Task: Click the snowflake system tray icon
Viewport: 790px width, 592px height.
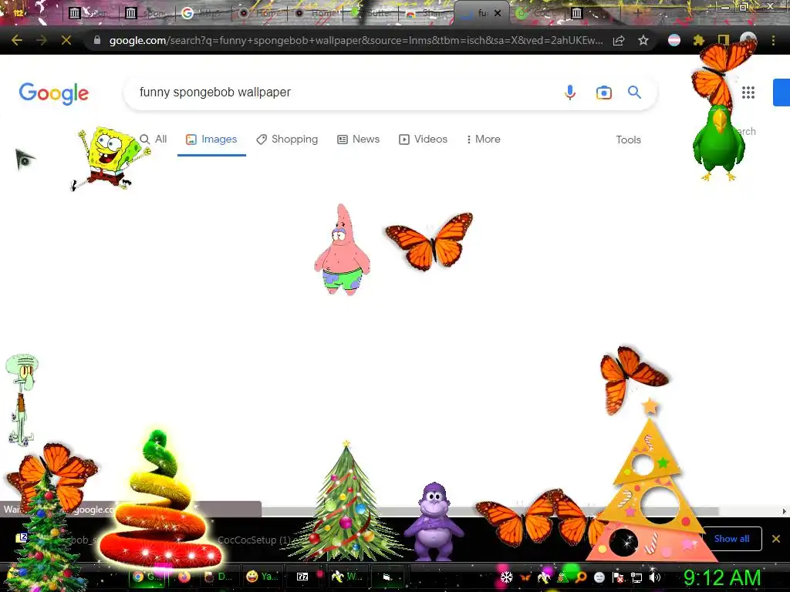Action: click(506, 577)
